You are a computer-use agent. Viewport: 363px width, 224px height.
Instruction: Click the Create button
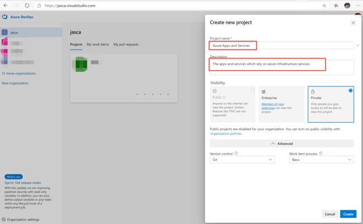pyautogui.click(x=348, y=214)
